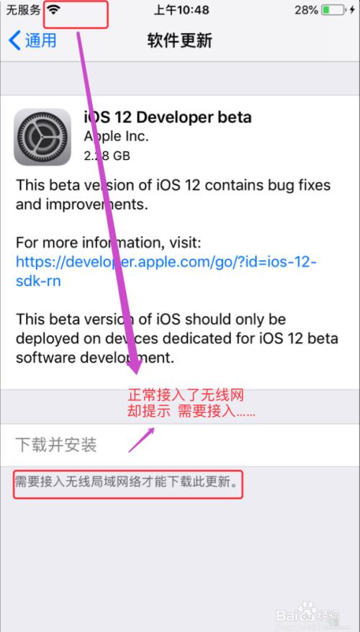Go back to 通用 settings

(32, 41)
